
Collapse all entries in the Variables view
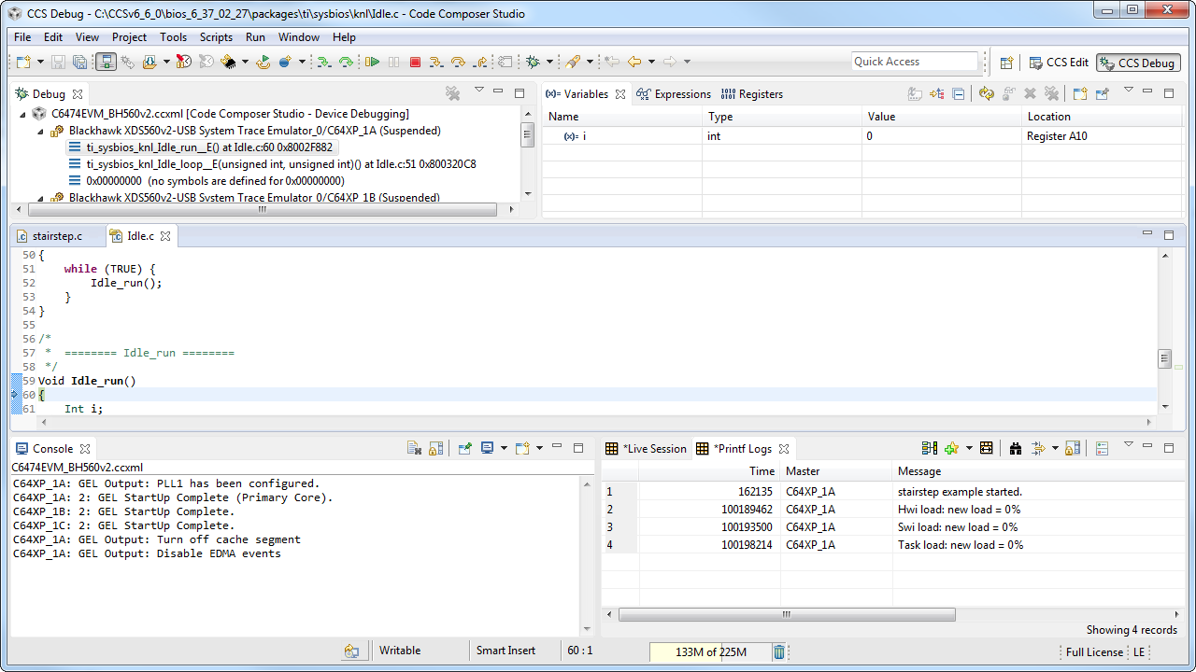[958, 93]
